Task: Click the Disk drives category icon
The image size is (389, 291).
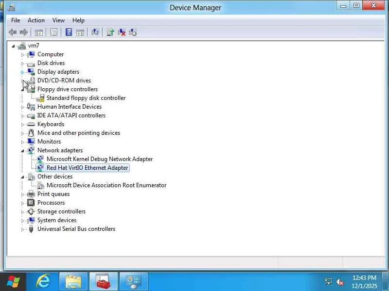Action: (x=31, y=64)
